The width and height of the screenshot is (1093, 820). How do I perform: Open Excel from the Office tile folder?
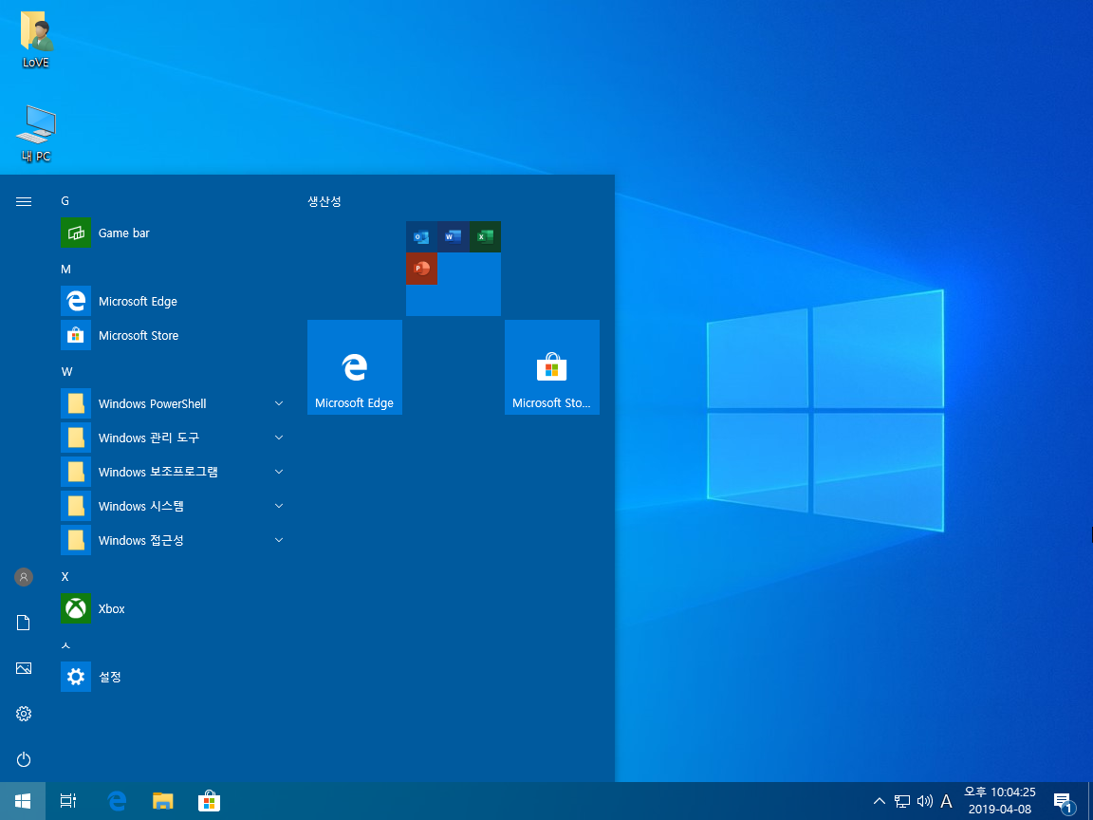pyautogui.click(x=485, y=237)
